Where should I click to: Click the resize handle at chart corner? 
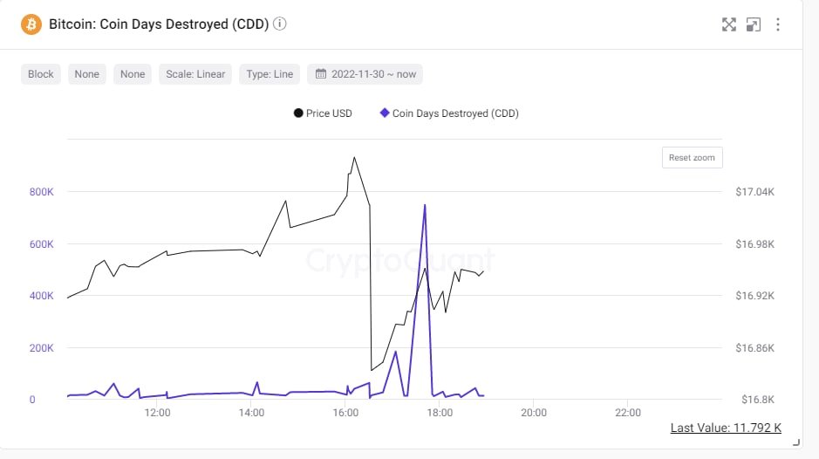tap(796, 442)
